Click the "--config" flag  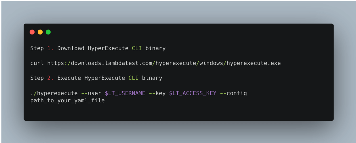pos(233,93)
